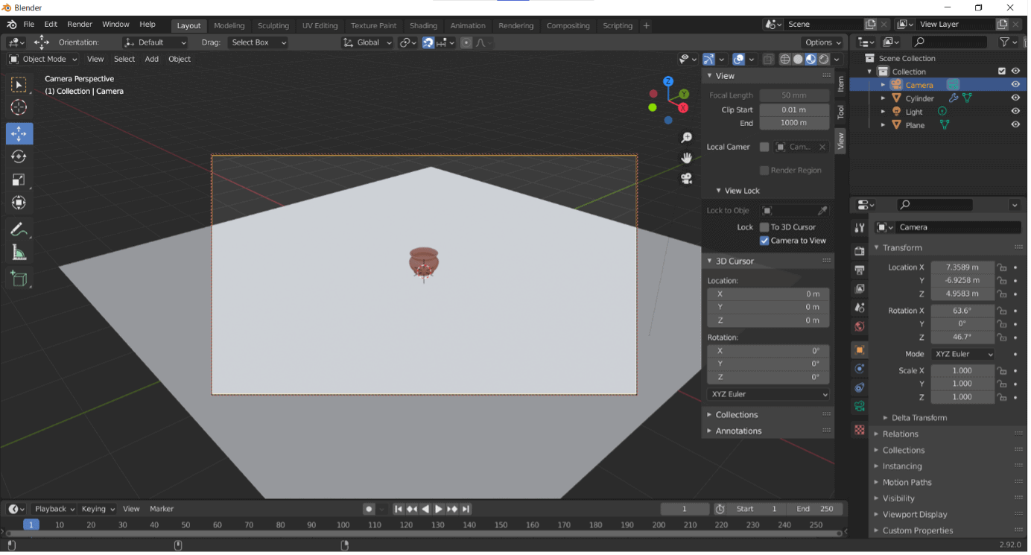
Task: Click frame 100 on the timeline
Action: (343, 525)
